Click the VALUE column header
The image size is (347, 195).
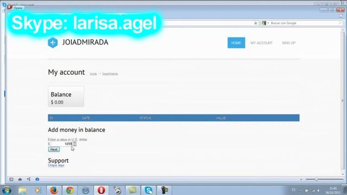pyautogui.click(x=221, y=118)
